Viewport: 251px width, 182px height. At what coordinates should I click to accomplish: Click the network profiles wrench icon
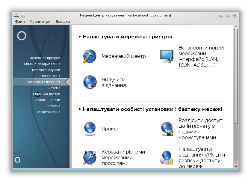pos(90,158)
